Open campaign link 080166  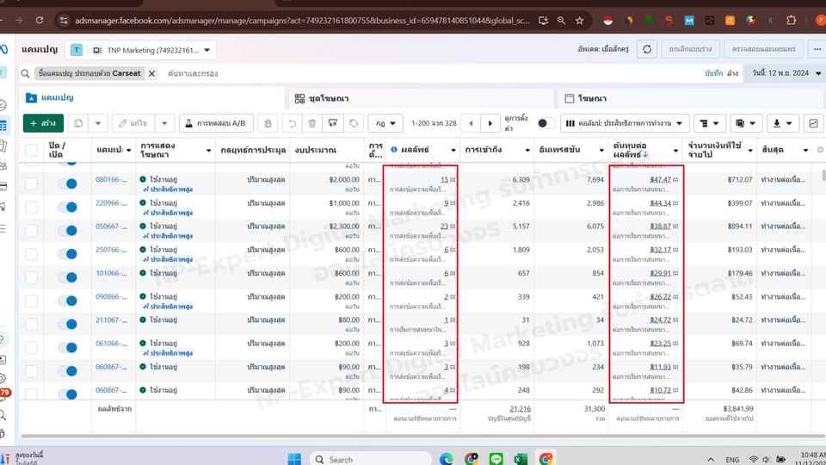111,180
